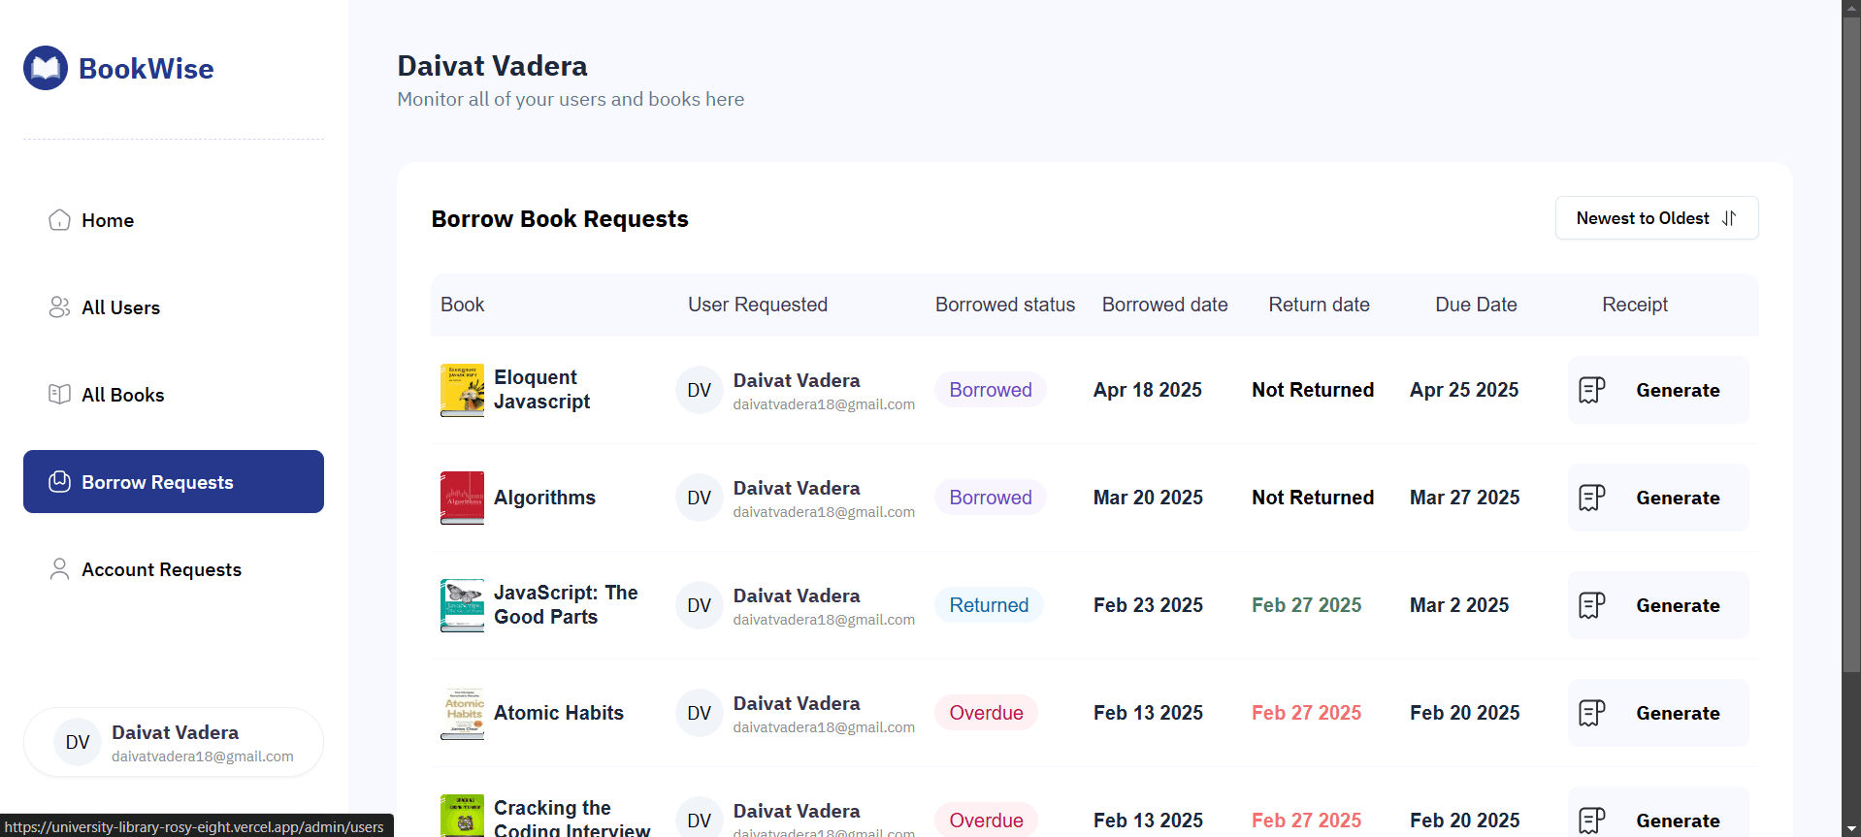The width and height of the screenshot is (1861, 837).
Task: Click the BookWise logo icon
Action: (x=46, y=68)
